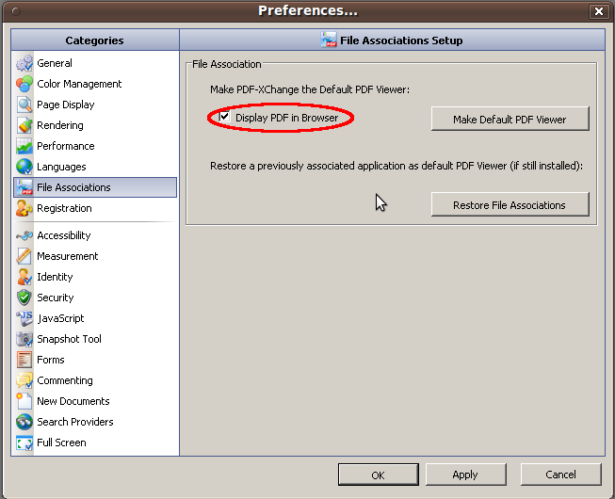Click the Categories column header

(x=94, y=40)
